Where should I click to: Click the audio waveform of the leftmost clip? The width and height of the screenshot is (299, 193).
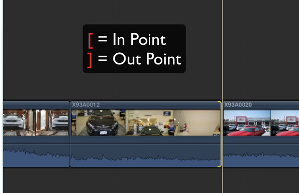click(x=36, y=155)
